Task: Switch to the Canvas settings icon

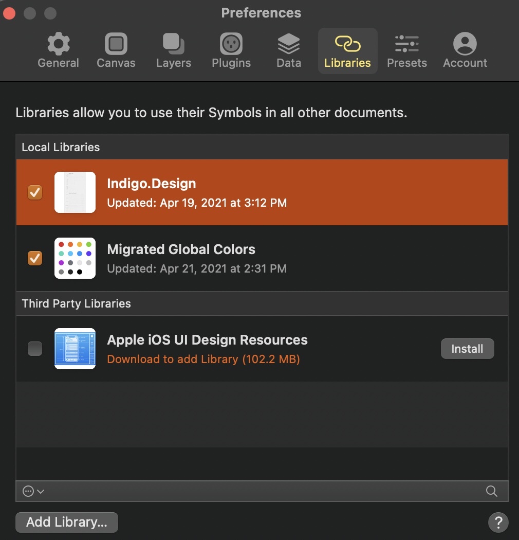Action: coord(116,50)
